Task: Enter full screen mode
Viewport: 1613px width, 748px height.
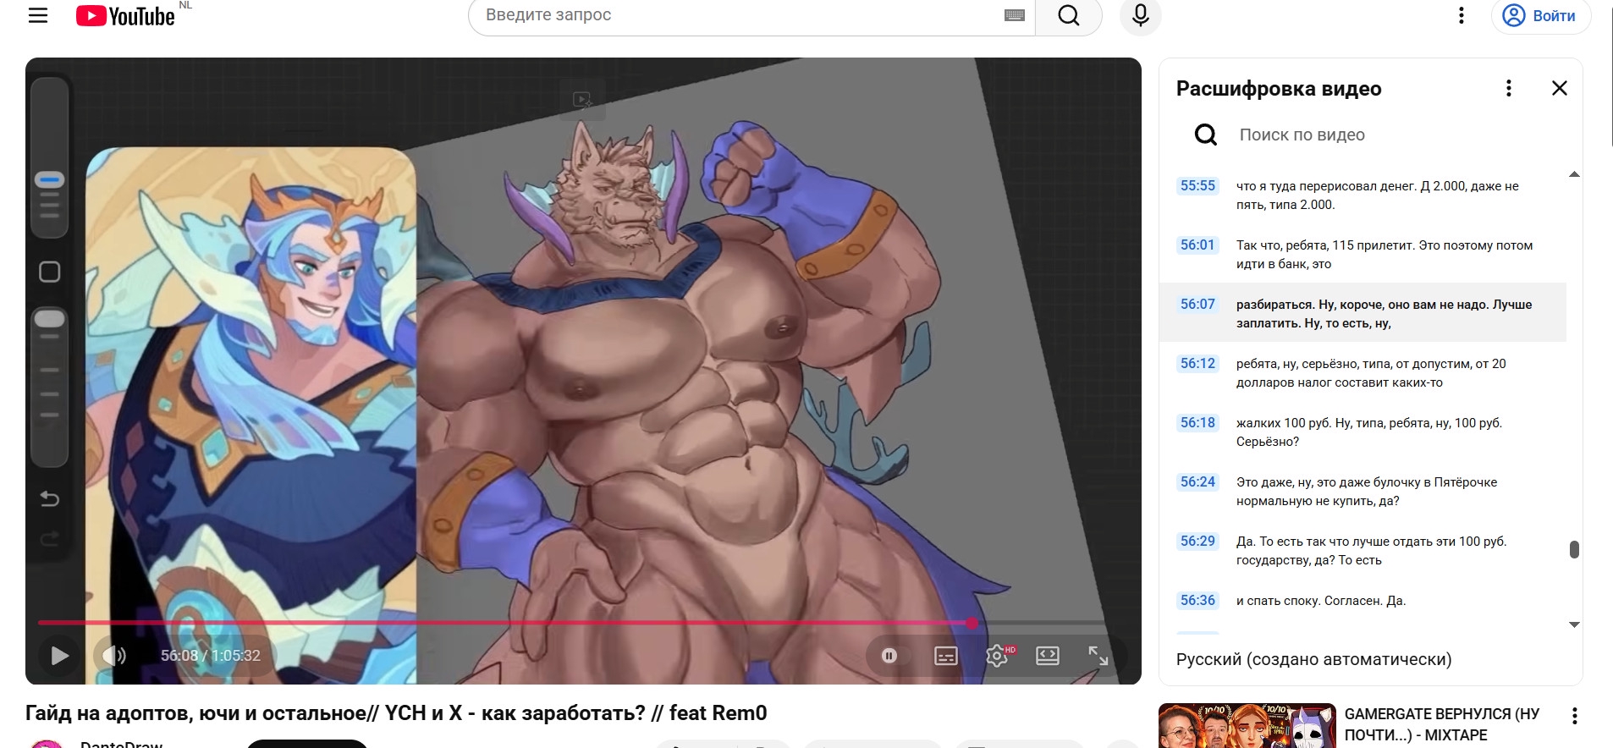Action: (1098, 656)
